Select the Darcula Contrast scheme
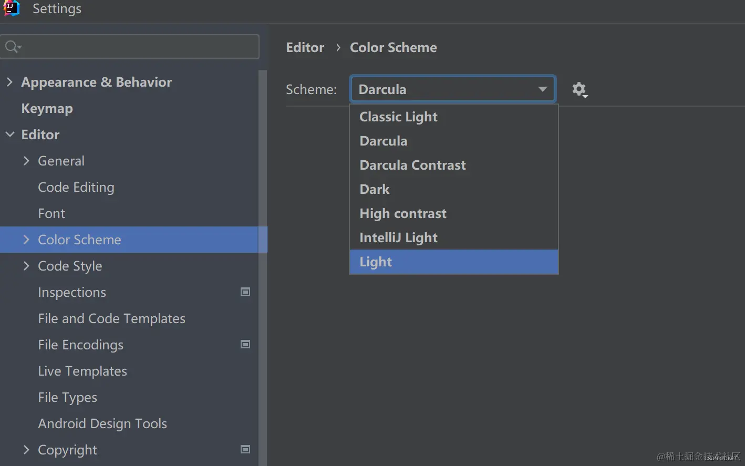This screenshot has height=466, width=745. click(x=412, y=165)
